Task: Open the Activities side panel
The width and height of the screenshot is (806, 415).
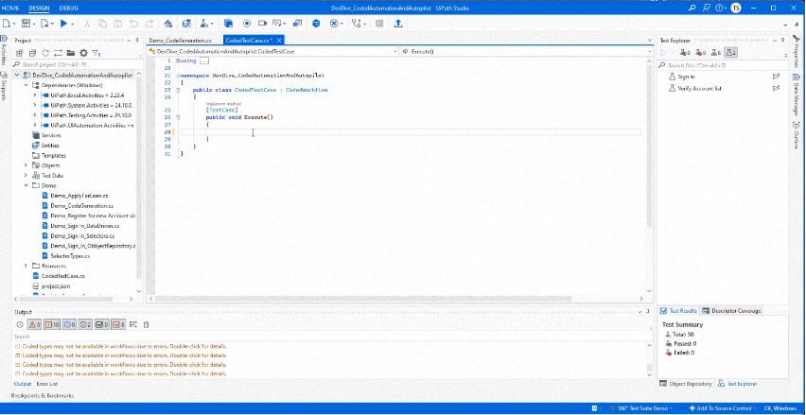Action: pos(4,51)
